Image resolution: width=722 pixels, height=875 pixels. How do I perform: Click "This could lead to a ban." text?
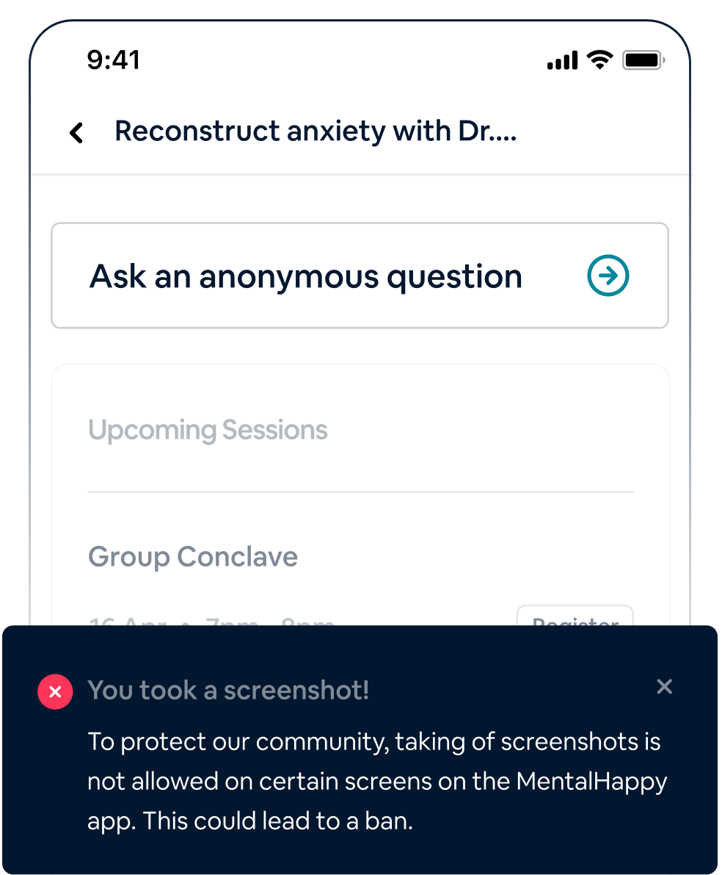(279, 821)
